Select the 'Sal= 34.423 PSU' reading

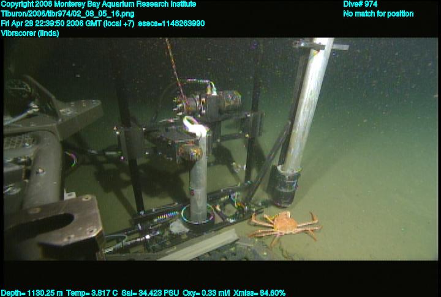point(150,293)
